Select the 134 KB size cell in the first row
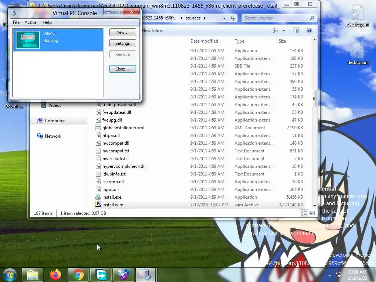This screenshot has height=282, width=376. tap(296, 51)
